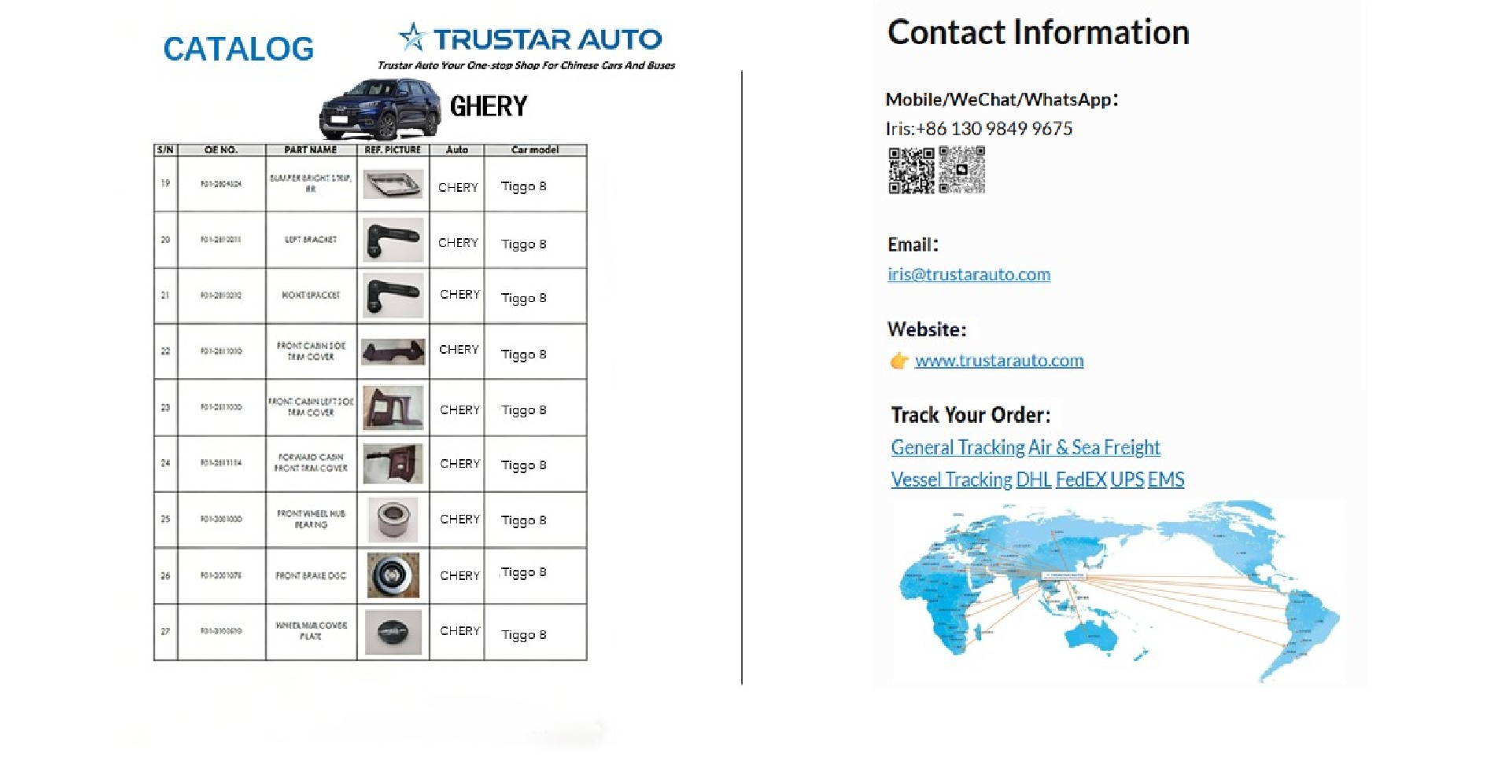The height and width of the screenshot is (764, 1487).
Task: Click the first black QR code
Action: pyautogui.click(x=911, y=170)
